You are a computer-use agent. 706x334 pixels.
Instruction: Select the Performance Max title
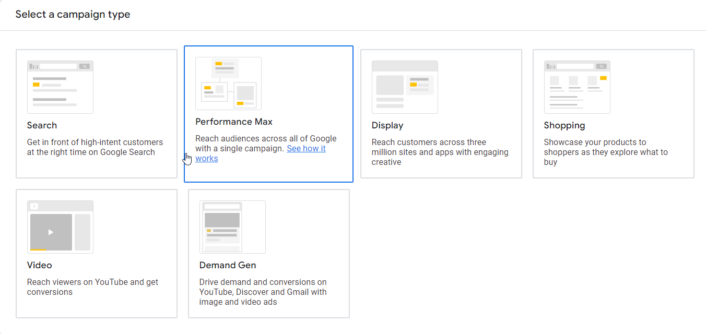[234, 122]
